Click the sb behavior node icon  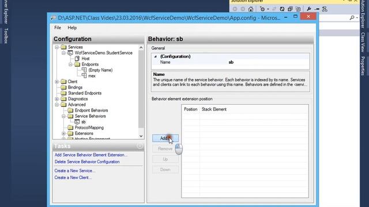(77, 122)
